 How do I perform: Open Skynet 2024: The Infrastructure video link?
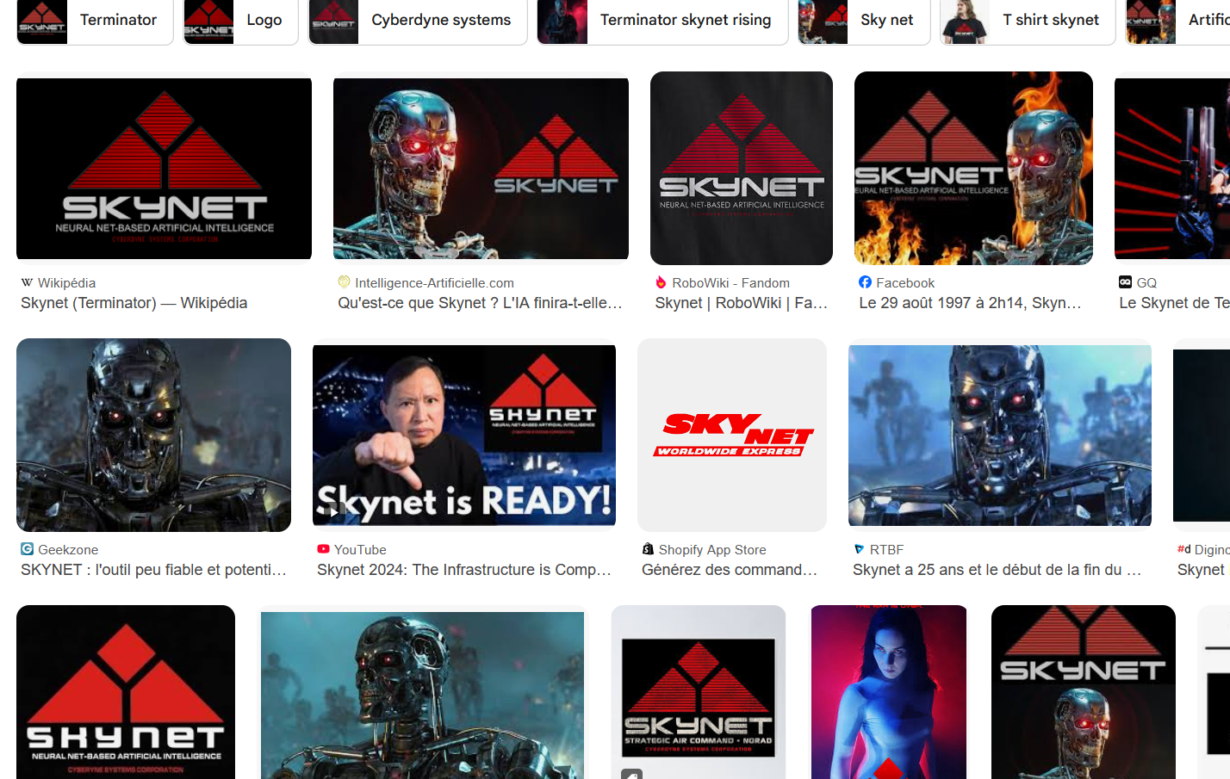(464, 570)
